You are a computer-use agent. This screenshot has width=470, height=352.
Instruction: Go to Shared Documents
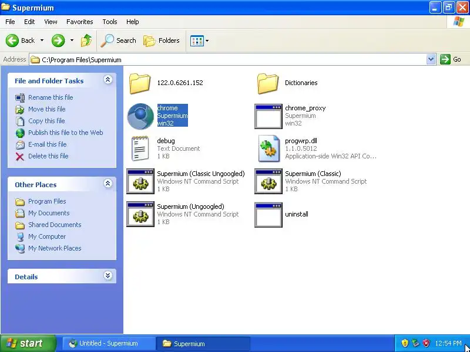point(55,225)
